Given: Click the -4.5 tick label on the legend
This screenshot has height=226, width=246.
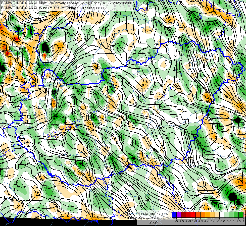Looking at the screenshot, I should (181, 221).
